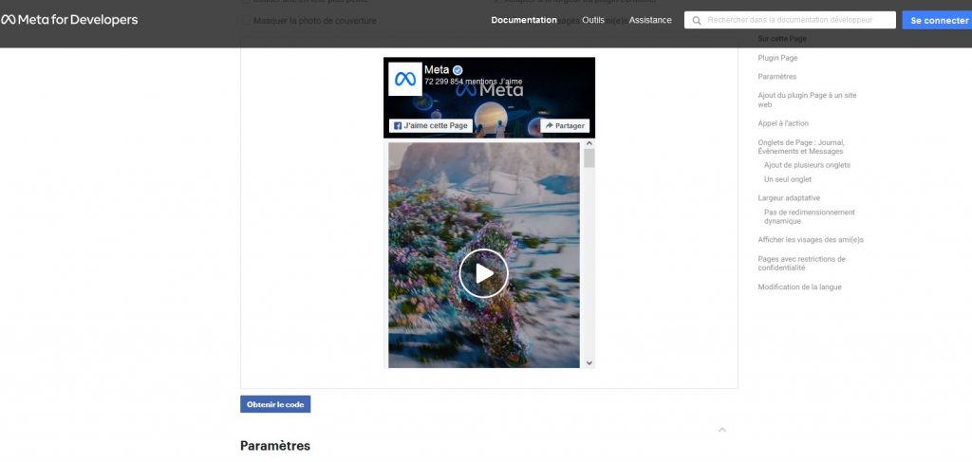Click Obtenir le code button
This screenshot has width=972, height=462.
[x=275, y=404]
